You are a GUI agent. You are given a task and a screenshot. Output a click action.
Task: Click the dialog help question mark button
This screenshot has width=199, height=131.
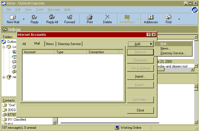pyautogui.click(x=148, y=34)
